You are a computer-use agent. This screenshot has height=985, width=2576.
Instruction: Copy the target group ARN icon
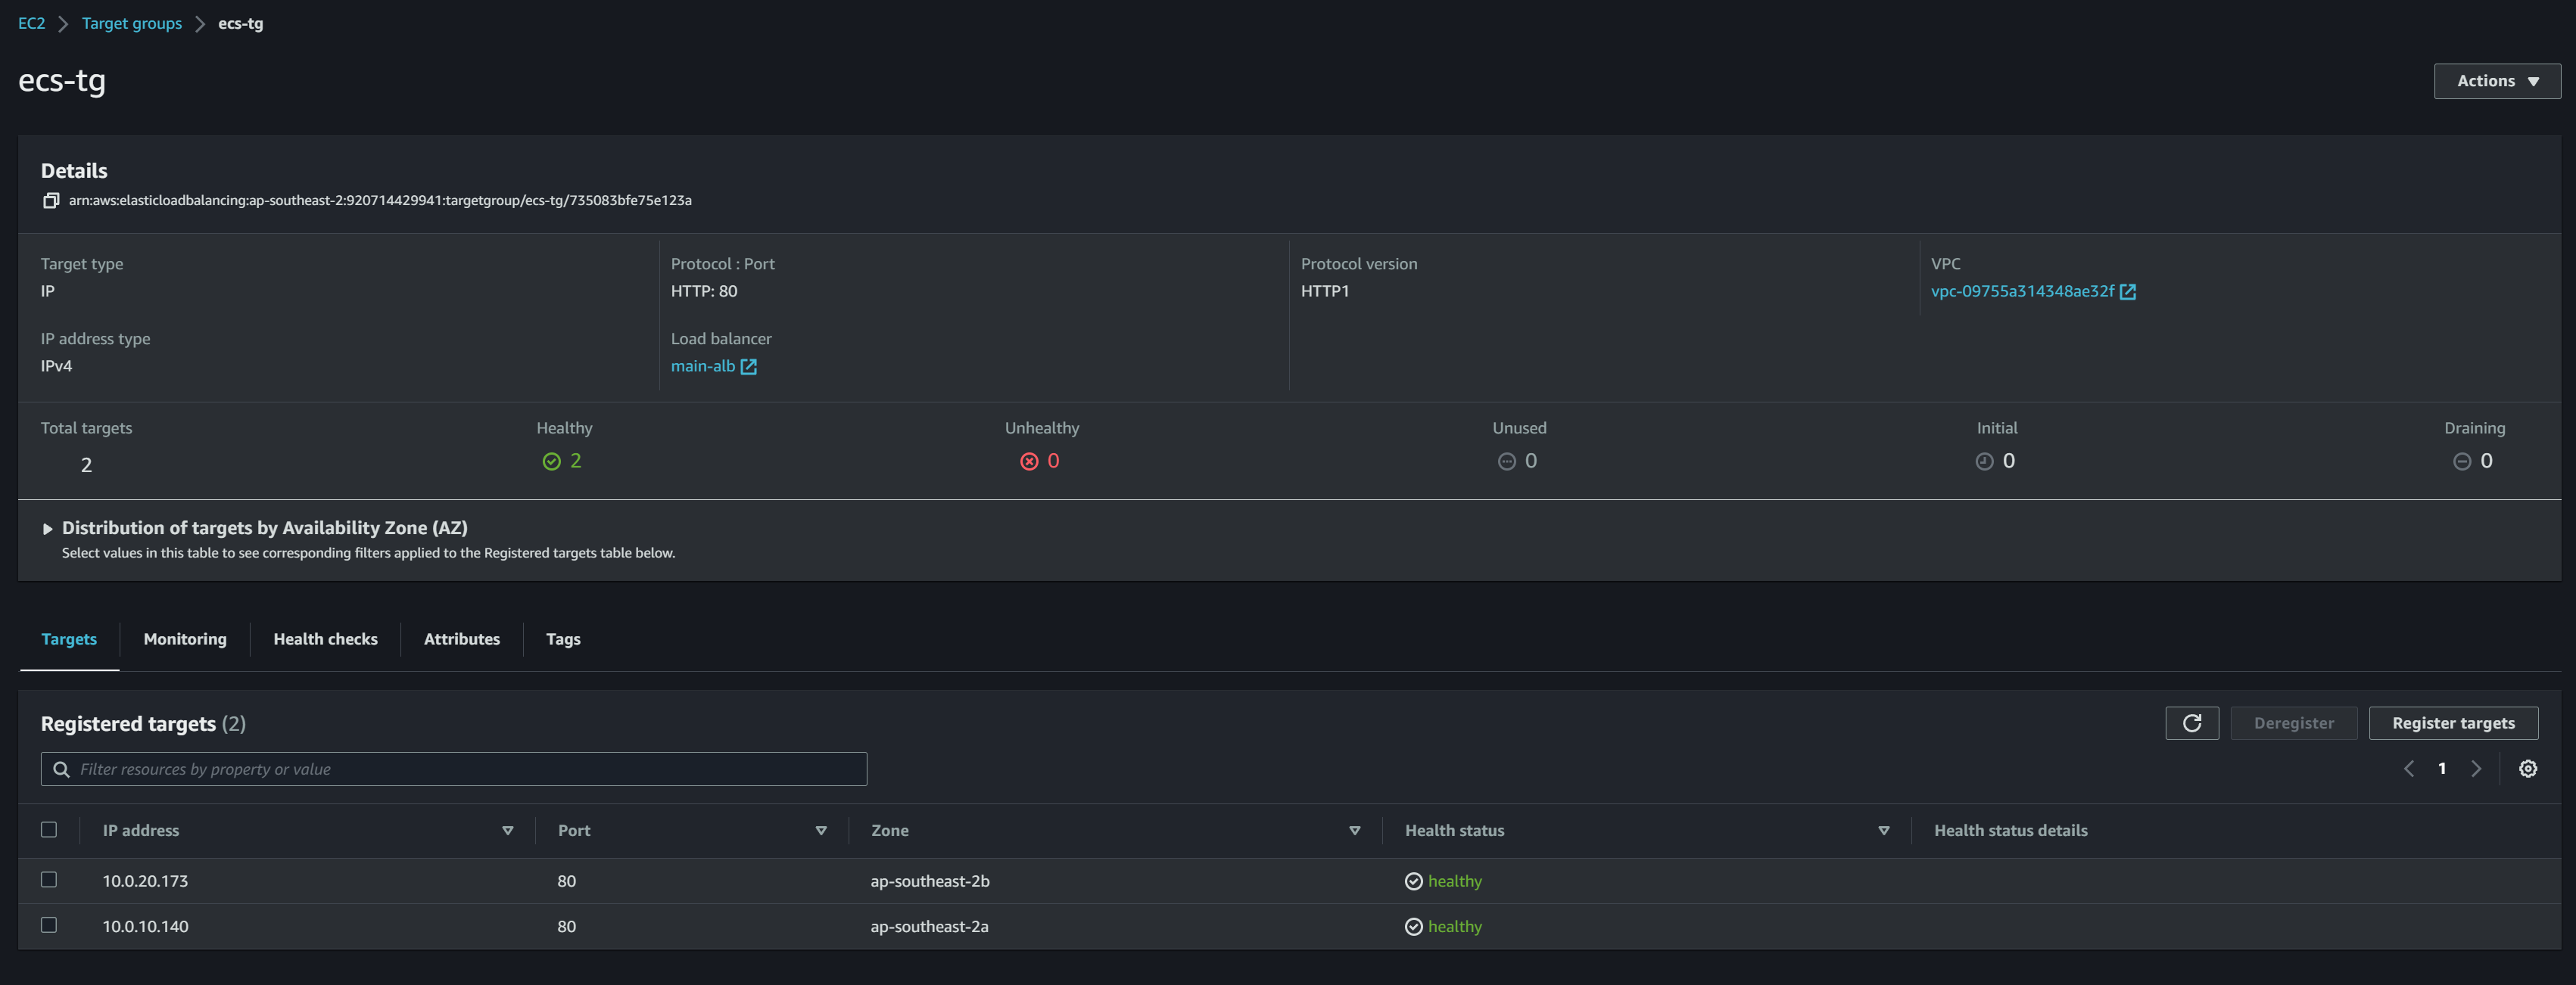51,200
